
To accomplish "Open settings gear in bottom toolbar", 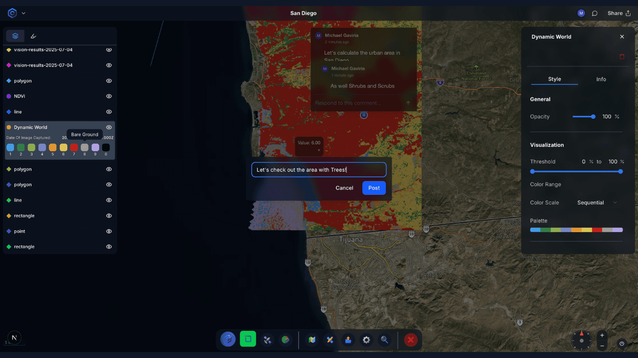I will pos(366,340).
